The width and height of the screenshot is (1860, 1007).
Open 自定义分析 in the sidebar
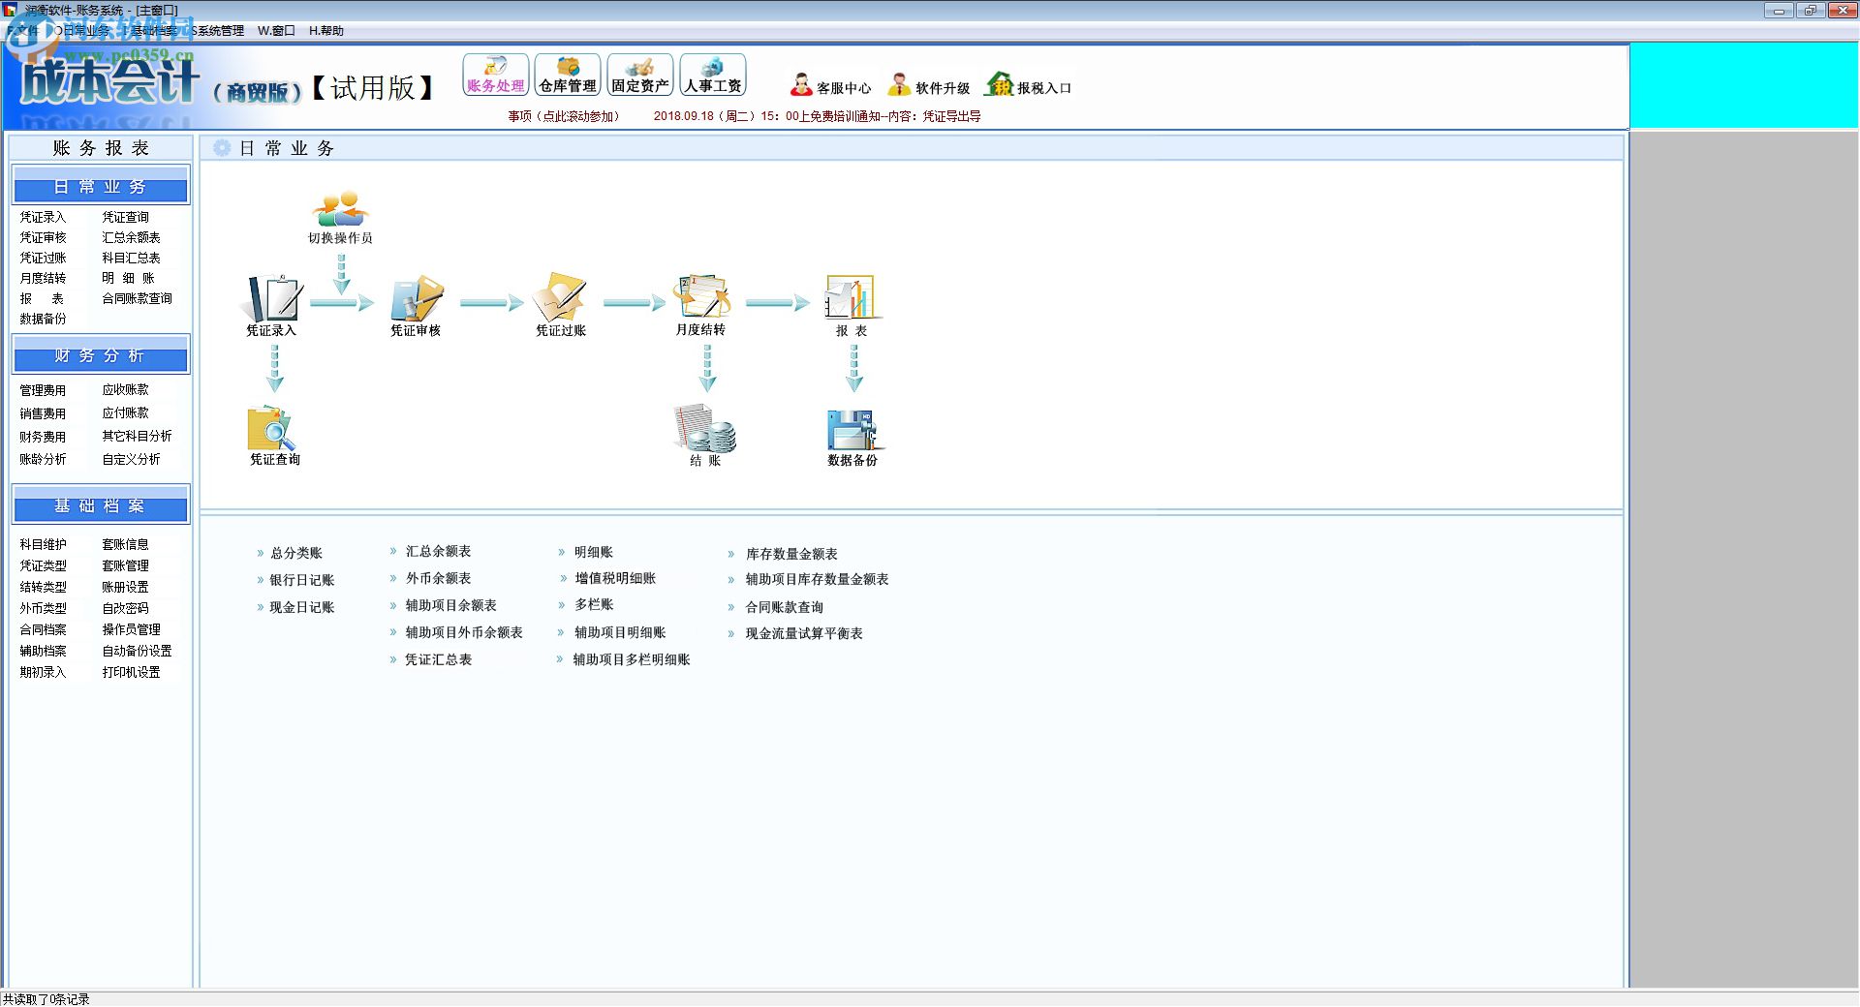[x=132, y=459]
